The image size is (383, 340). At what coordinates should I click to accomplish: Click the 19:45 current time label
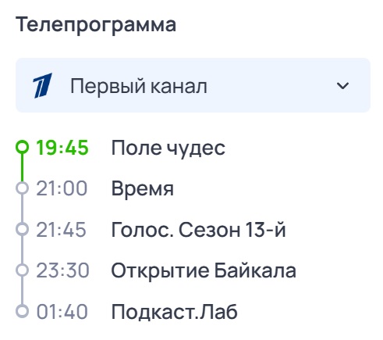(62, 148)
